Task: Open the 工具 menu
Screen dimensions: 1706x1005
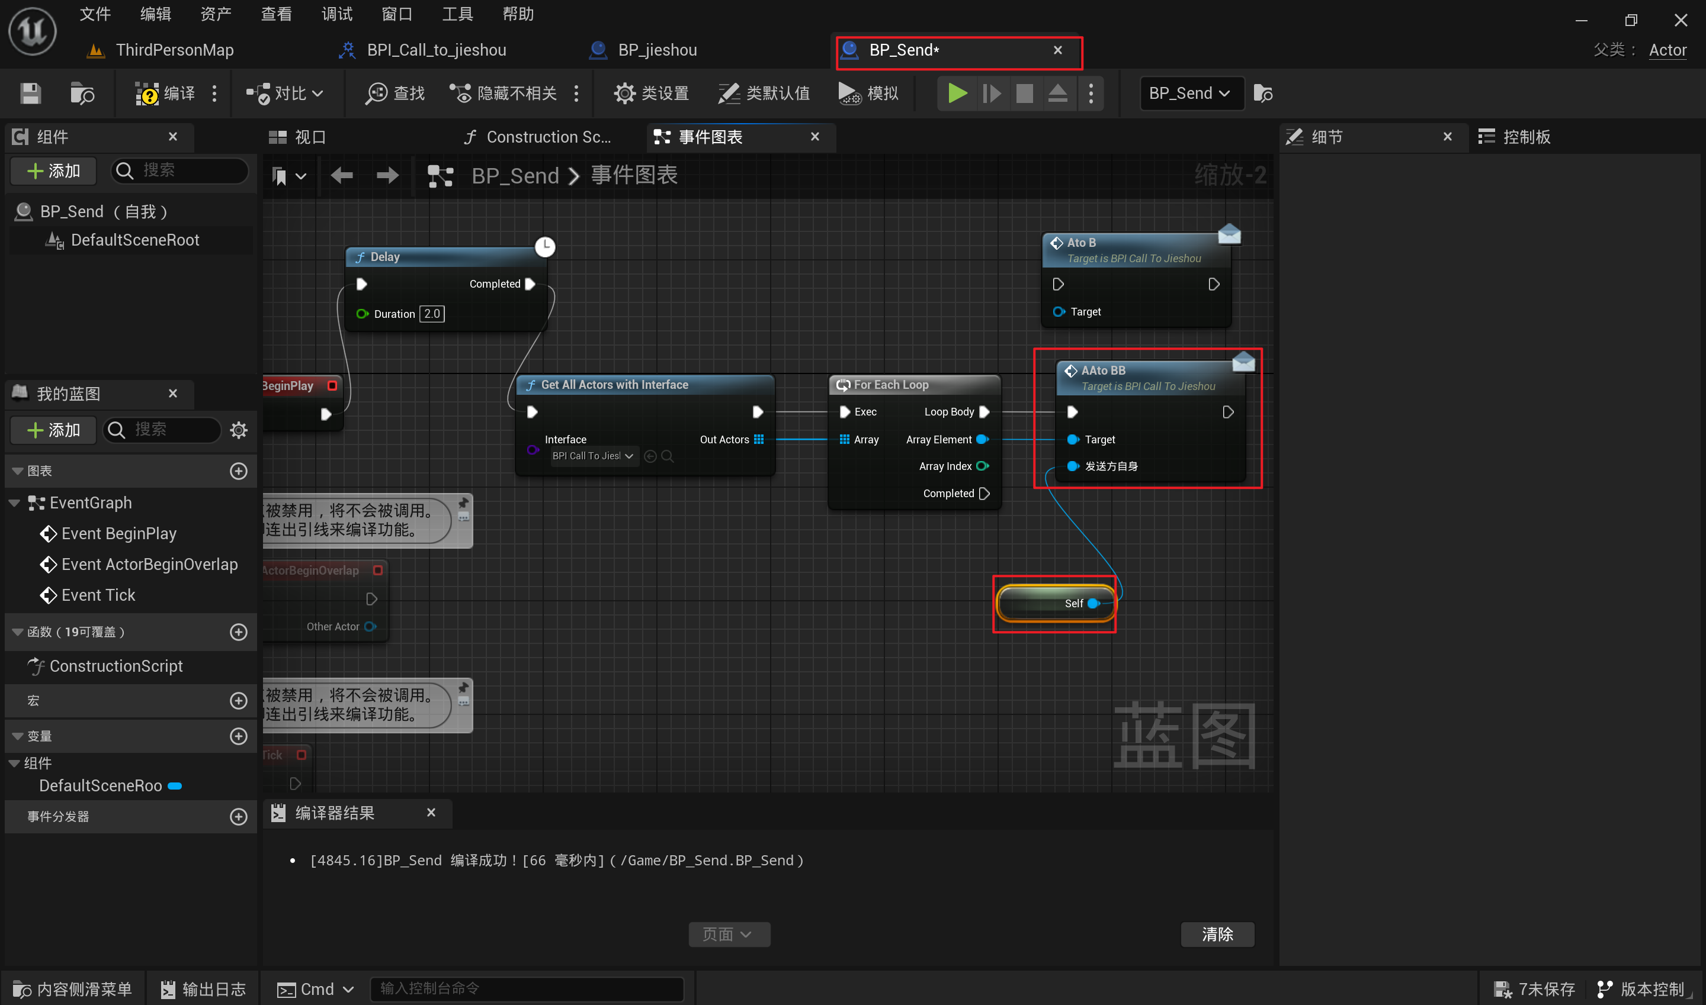Action: (x=457, y=14)
